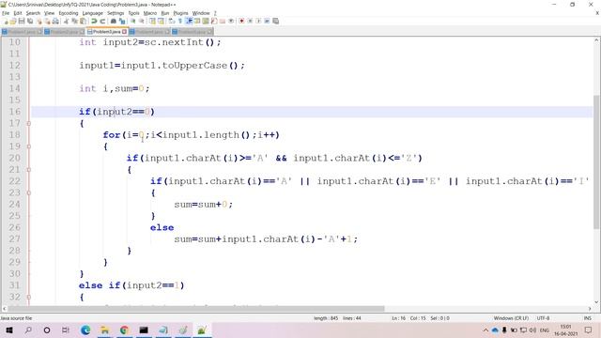Collapse the fold marker at line 32
The height and width of the screenshot is (338, 601).
click(x=29, y=297)
